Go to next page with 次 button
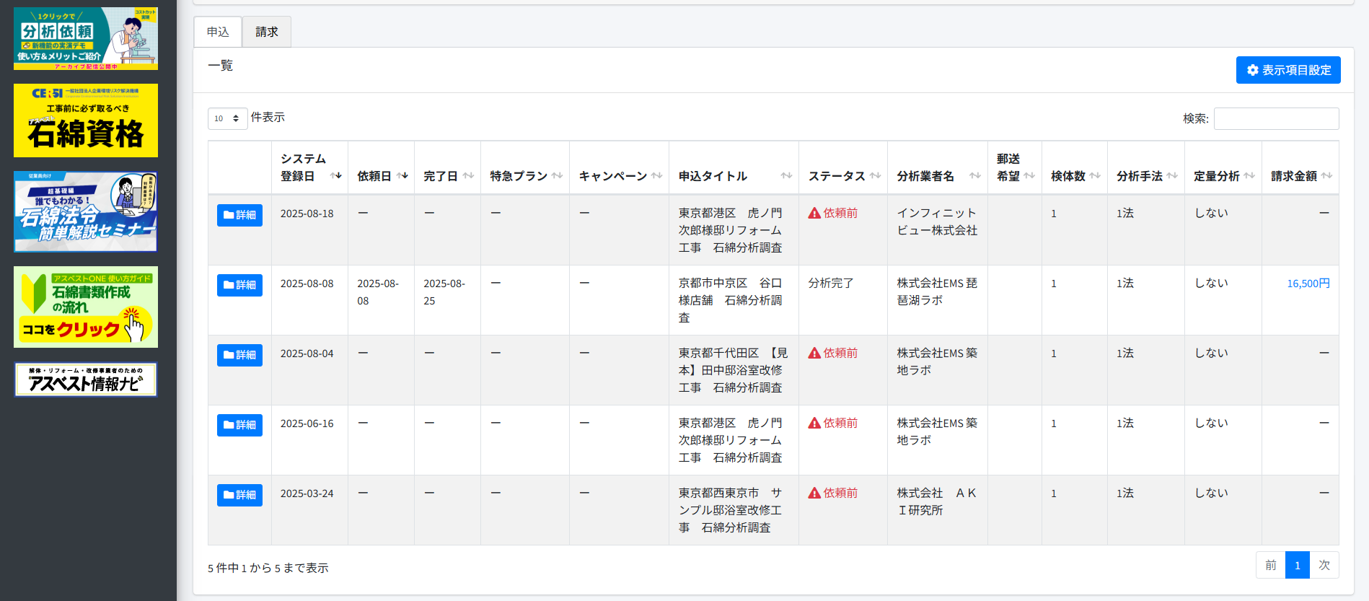This screenshot has height=601, width=1369. 1324,565
